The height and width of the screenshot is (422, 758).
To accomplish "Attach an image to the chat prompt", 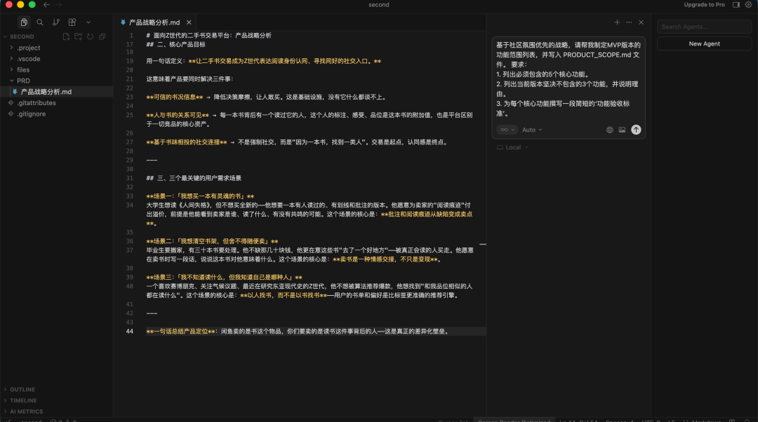I will coord(622,130).
